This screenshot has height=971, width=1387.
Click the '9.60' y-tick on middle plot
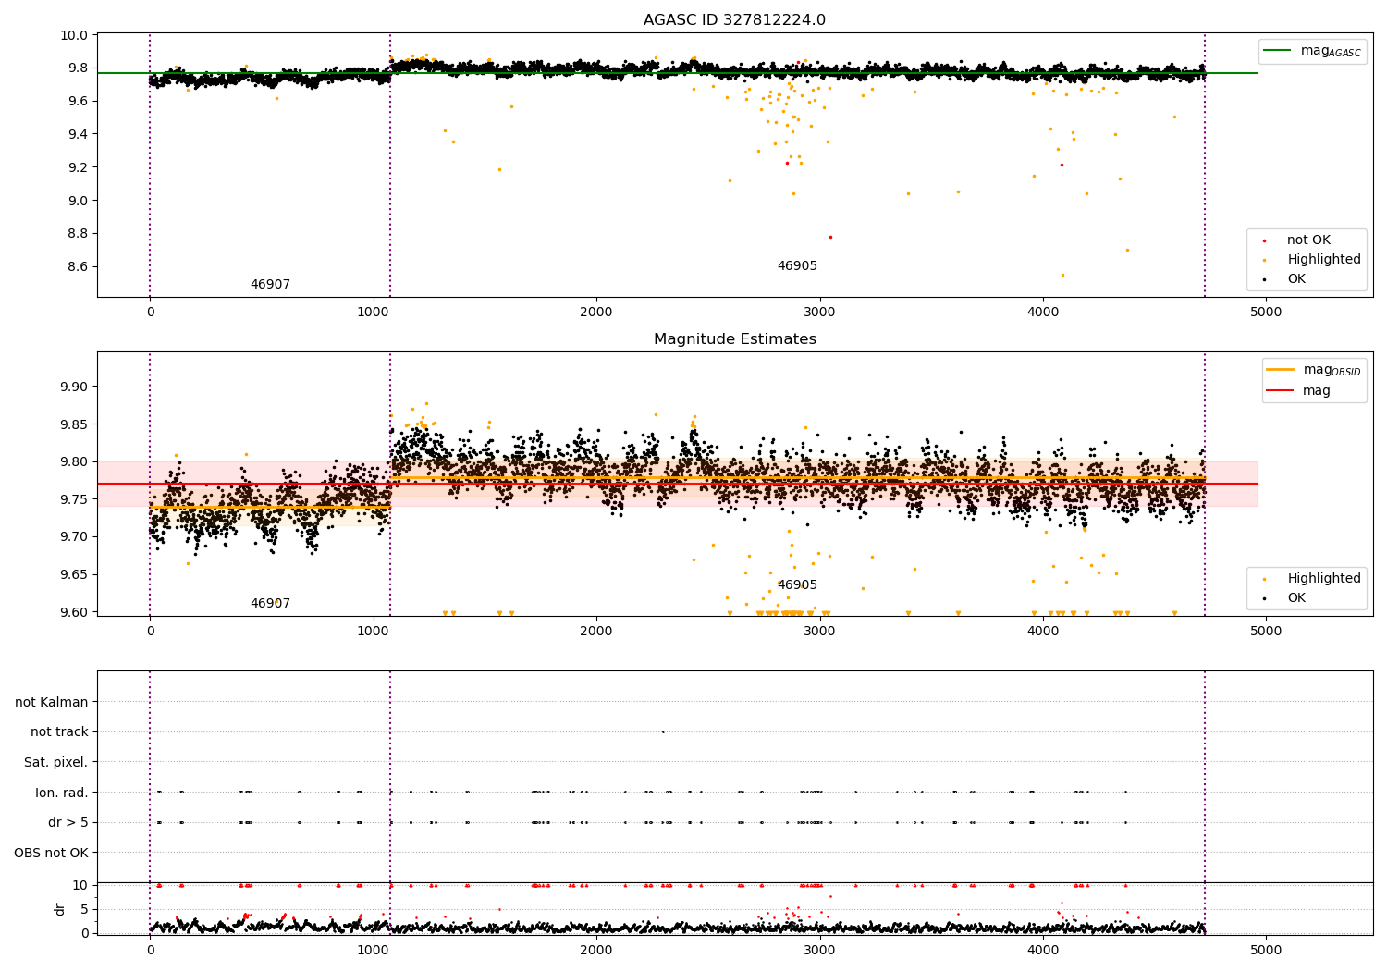(x=75, y=612)
